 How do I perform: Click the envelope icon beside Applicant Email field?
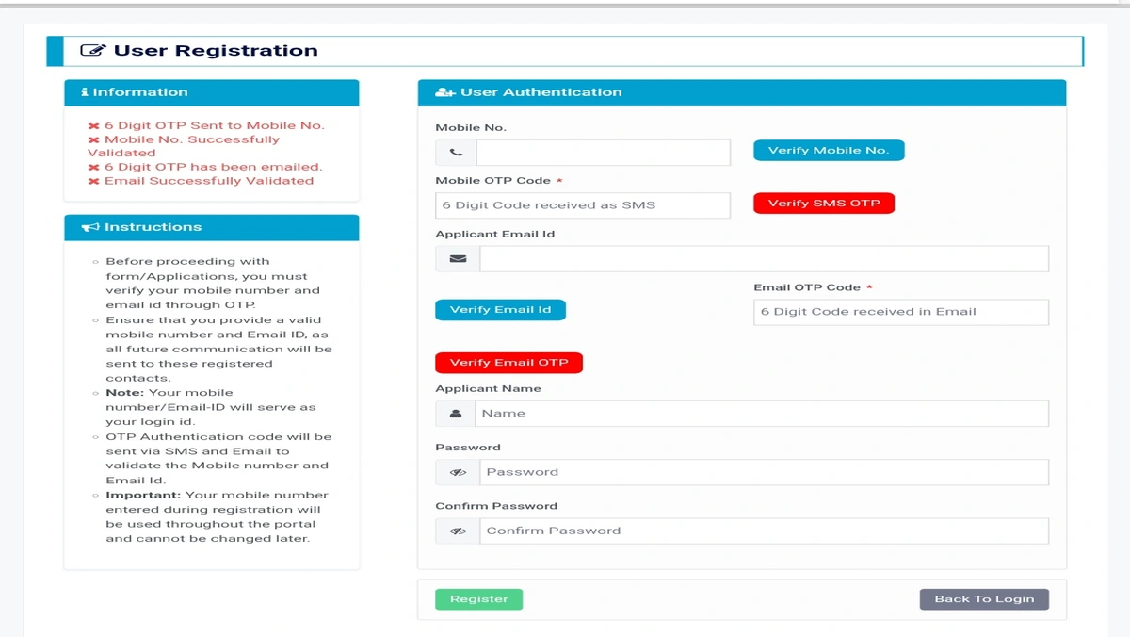click(458, 259)
